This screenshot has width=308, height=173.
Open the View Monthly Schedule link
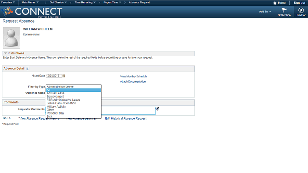coord(134,76)
